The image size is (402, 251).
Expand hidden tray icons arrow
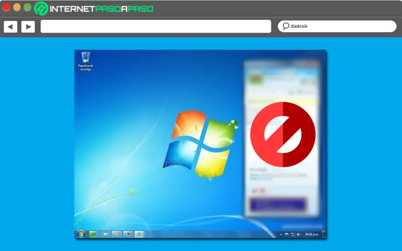point(281,234)
